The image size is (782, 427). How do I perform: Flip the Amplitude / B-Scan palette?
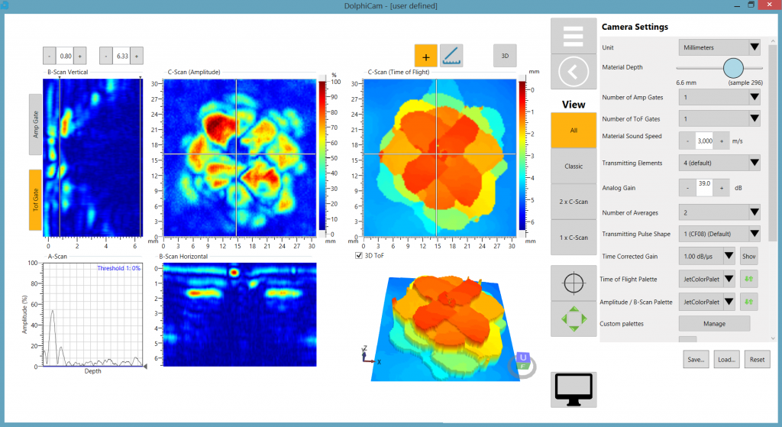pyautogui.click(x=748, y=302)
